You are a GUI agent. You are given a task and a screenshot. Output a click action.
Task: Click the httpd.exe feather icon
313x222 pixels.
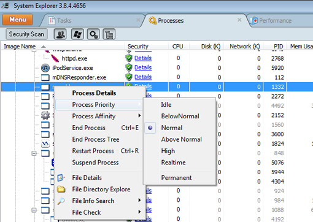pos(55,58)
